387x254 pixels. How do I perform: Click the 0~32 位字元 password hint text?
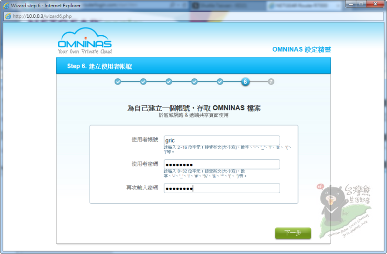pyautogui.click(x=205, y=173)
